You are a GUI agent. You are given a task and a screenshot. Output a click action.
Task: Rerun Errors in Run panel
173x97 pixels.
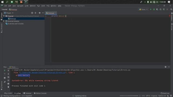[5, 70]
